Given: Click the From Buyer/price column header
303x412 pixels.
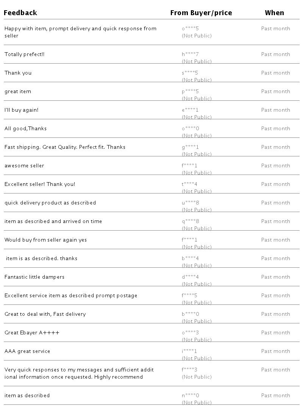Looking at the screenshot, I should click(x=201, y=13).
